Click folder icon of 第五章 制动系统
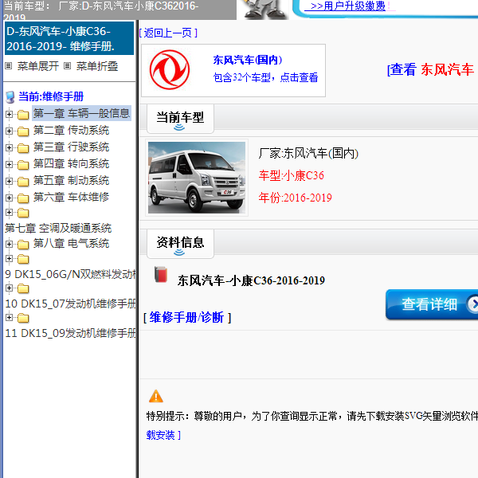478x478 pixels. click(x=23, y=182)
